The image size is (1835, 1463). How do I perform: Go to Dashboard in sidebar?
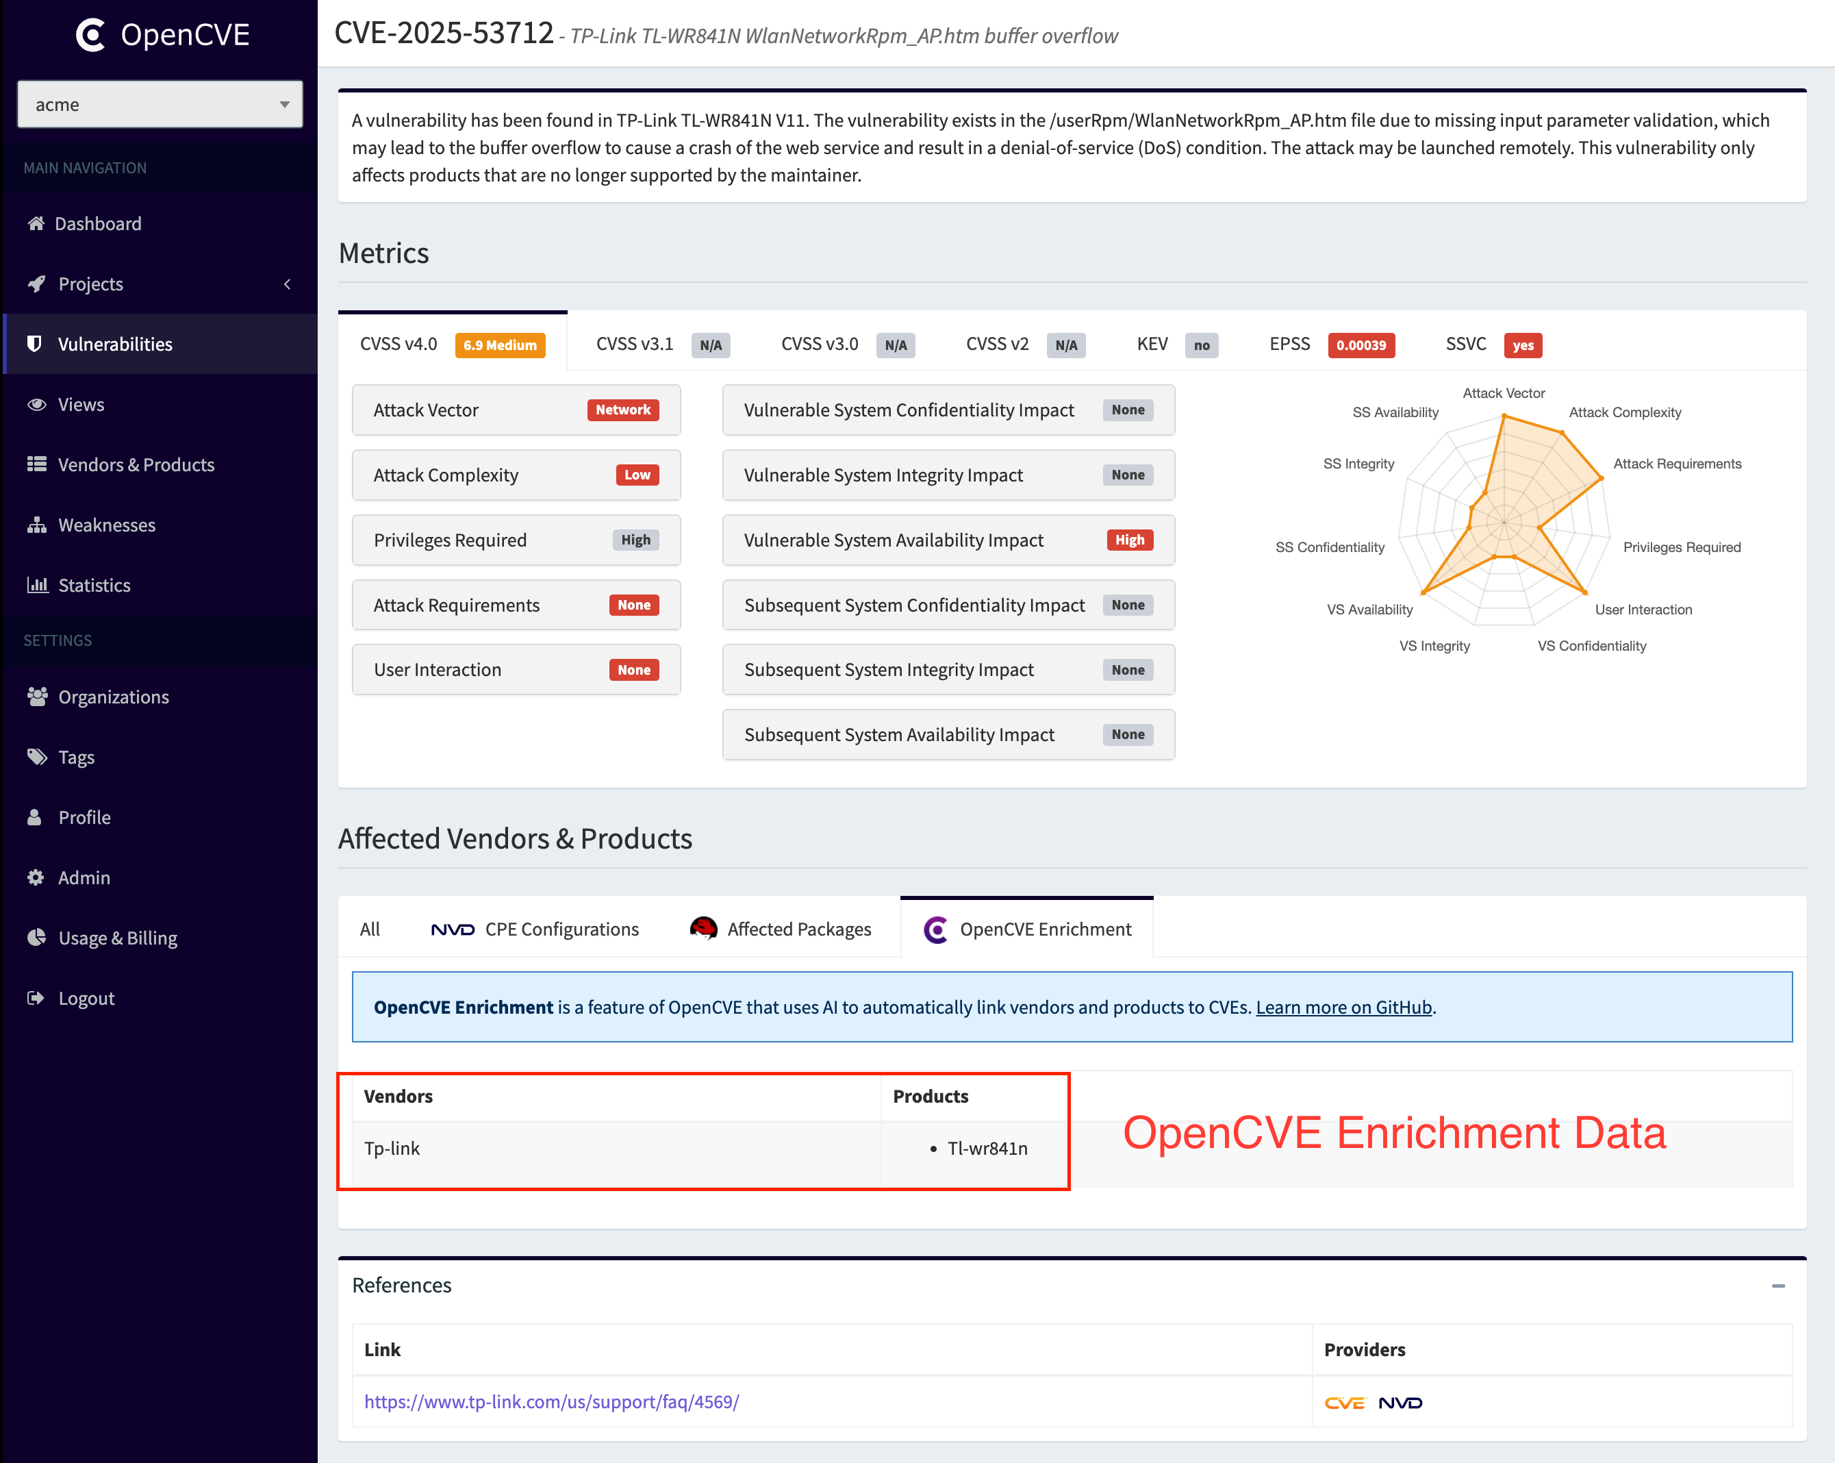[159, 223]
